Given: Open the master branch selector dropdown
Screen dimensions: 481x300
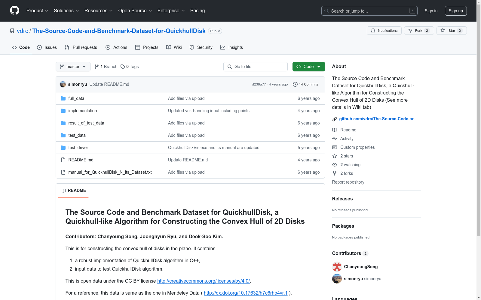Looking at the screenshot, I should pos(73,67).
